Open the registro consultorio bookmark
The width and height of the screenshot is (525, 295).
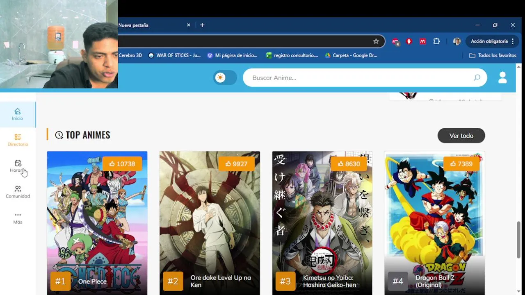tap(292, 55)
